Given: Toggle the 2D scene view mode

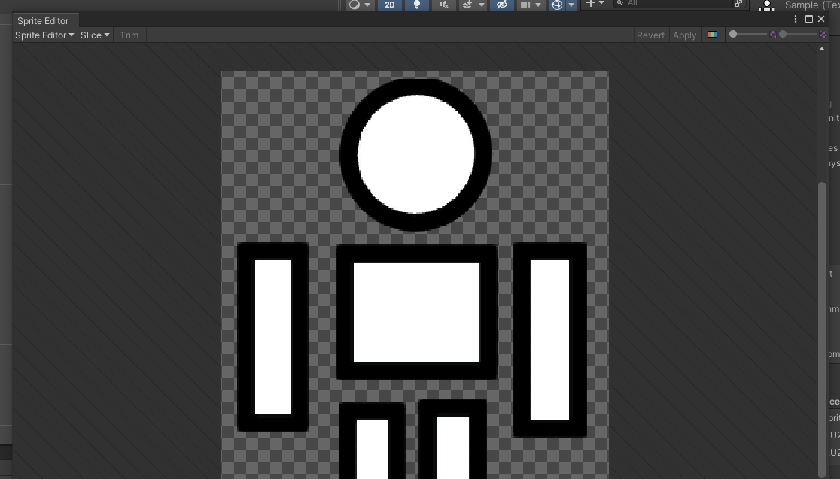Looking at the screenshot, I should (389, 5).
